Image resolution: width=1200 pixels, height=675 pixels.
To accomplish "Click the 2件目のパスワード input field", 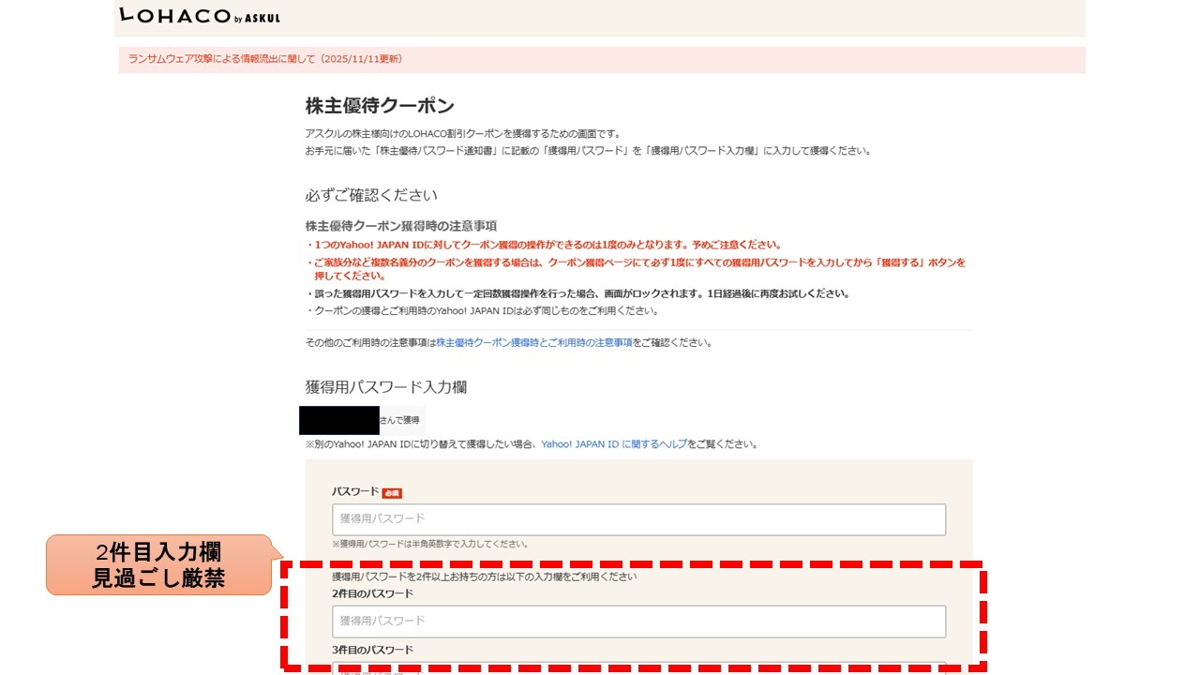I will [638, 621].
